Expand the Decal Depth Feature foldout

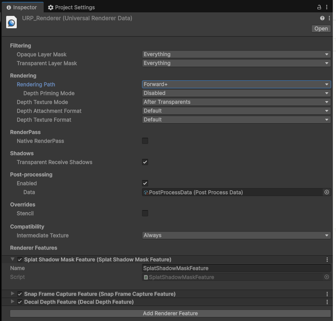pos(13,302)
